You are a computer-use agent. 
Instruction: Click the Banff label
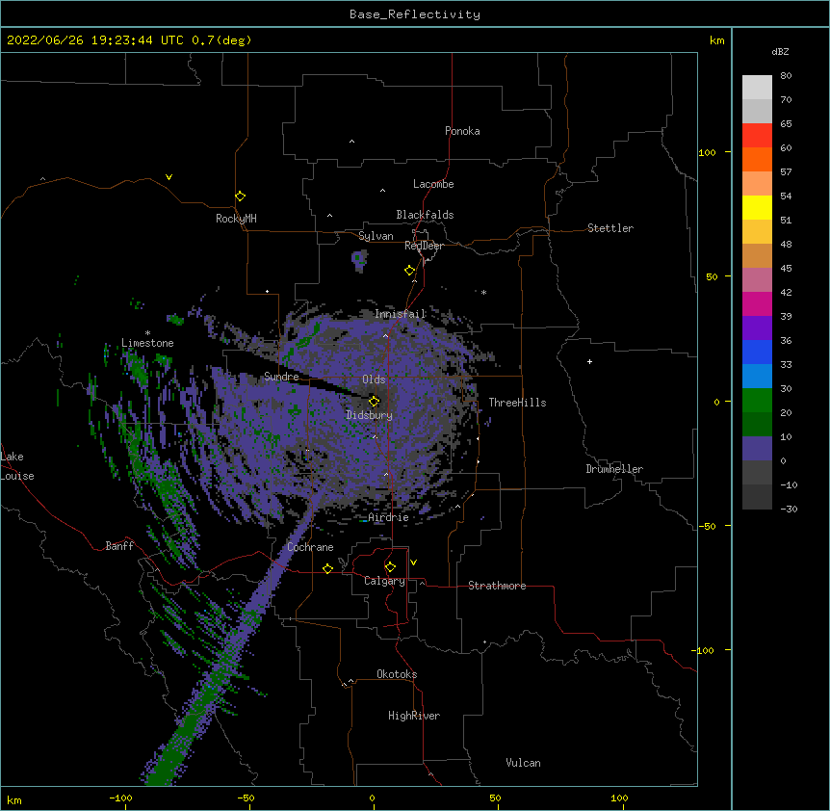coord(119,546)
